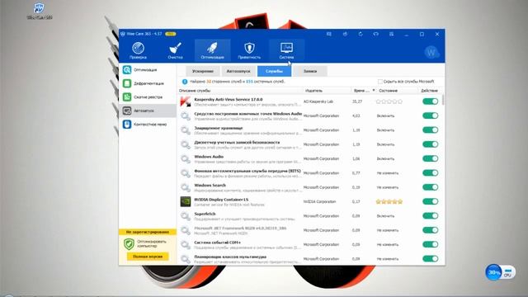
Task: Select Оптимизация in the left sidebar
Action: [x=148, y=69]
